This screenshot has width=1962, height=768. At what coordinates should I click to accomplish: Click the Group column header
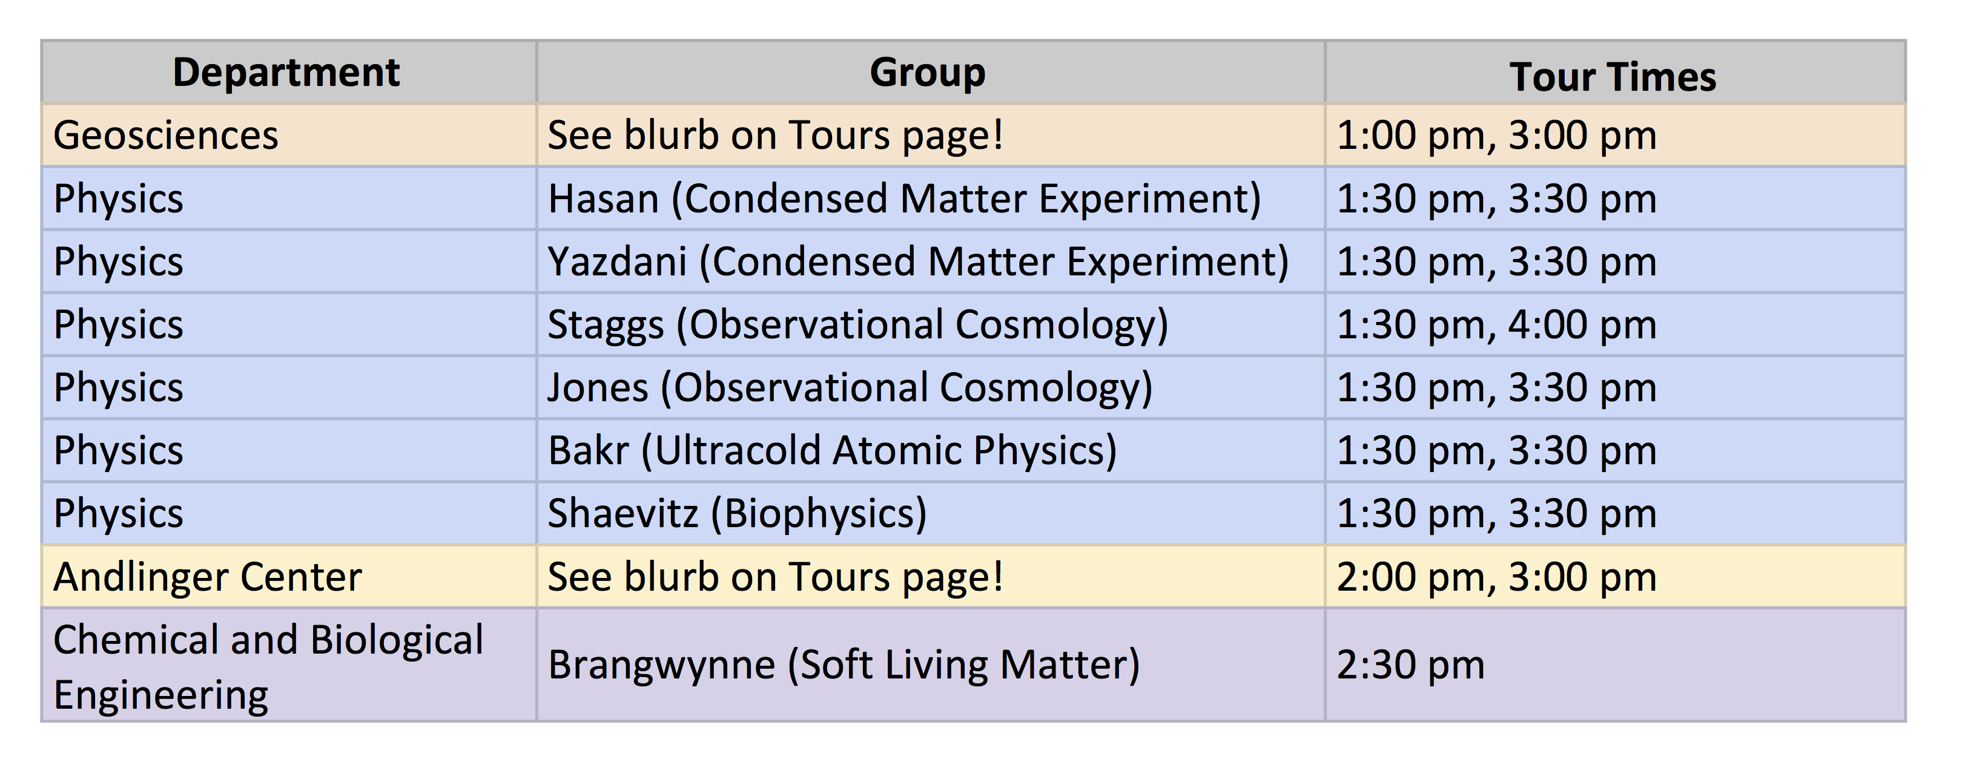coord(928,73)
